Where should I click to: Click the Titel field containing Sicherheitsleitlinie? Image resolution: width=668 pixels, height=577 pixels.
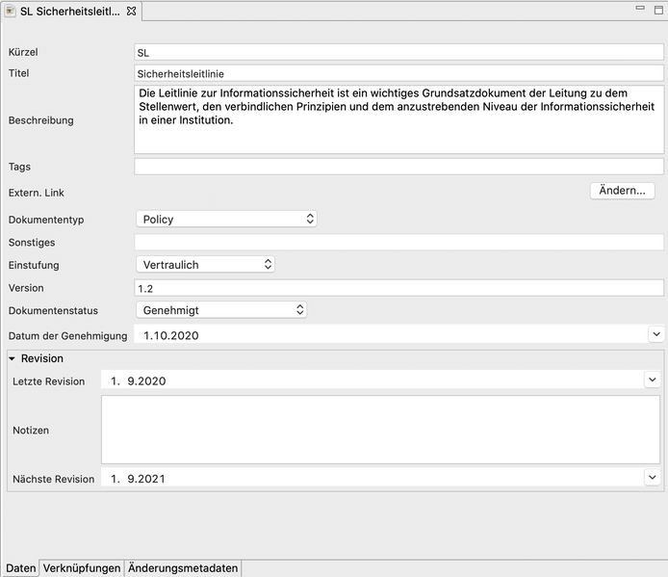click(398, 73)
